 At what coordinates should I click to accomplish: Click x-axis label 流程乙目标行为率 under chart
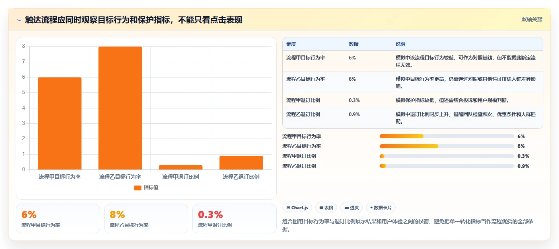120,177
